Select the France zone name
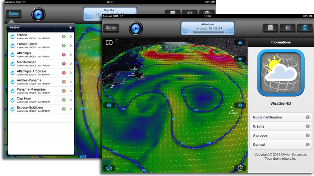Screen dimensions: 314x176 (22, 35)
